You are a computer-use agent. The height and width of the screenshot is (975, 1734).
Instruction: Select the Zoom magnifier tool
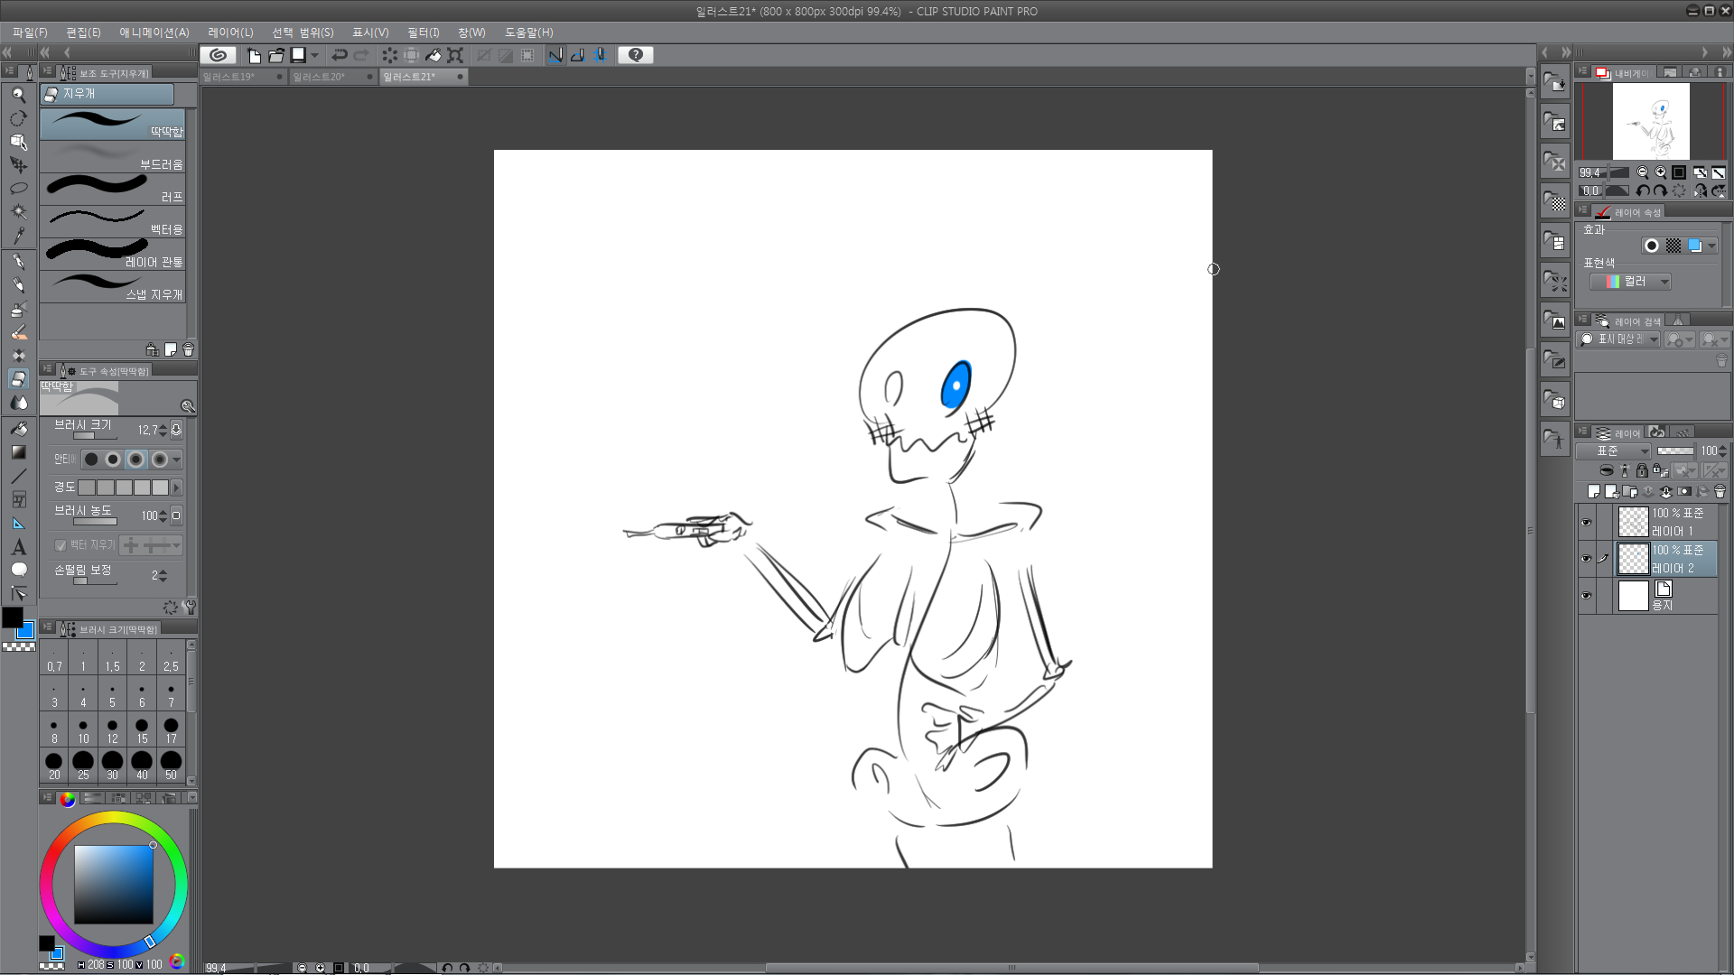click(18, 95)
